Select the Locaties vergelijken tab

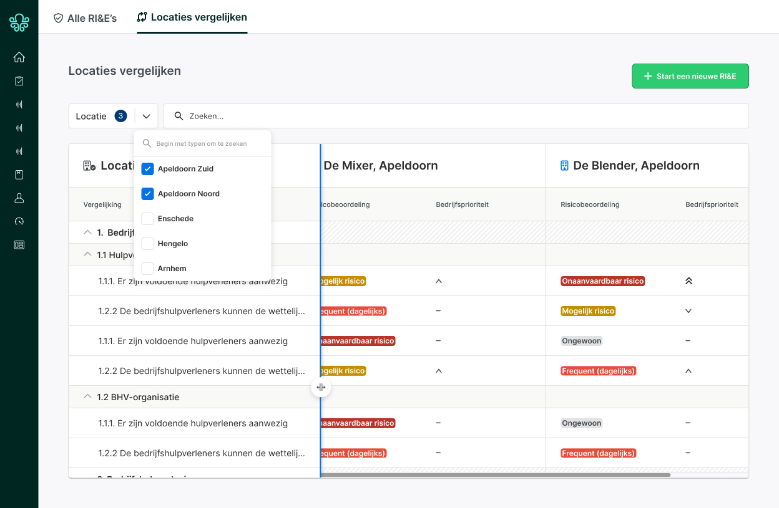(x=192, y=17)
